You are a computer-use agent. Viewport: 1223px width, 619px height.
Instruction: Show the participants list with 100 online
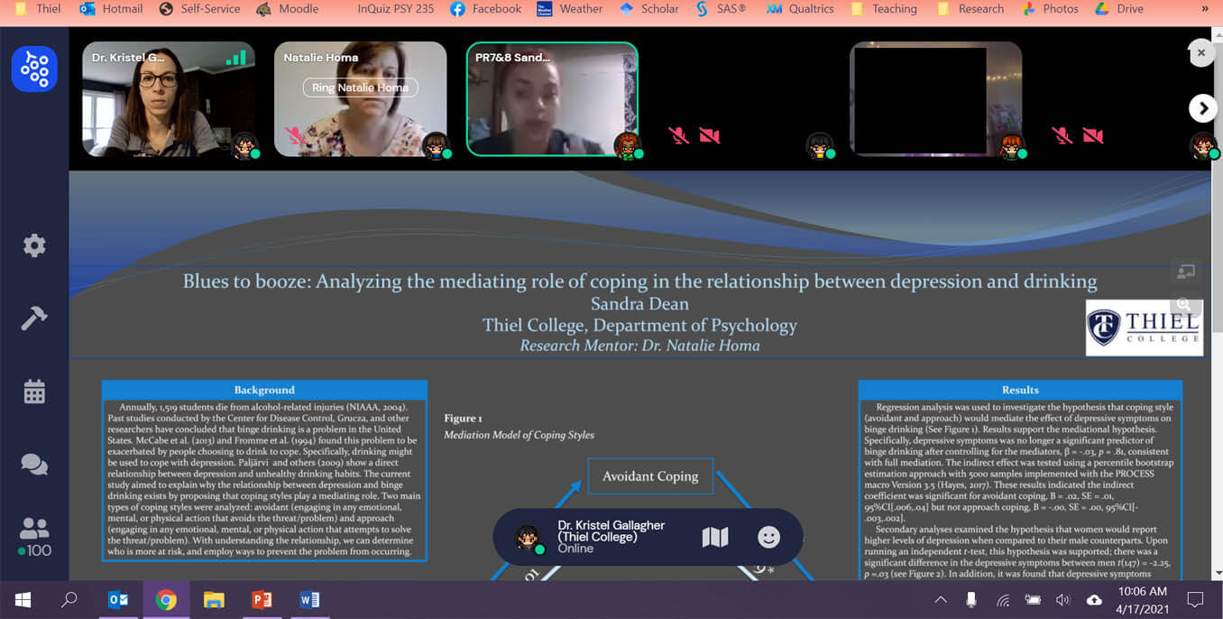pos(34,537)
